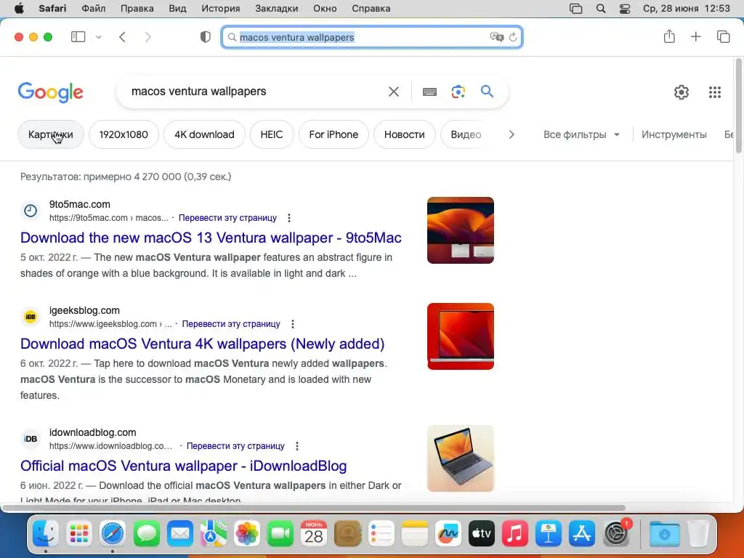The image size is (744, 558).
Task: Open Photos from the Dock
Action: click(247, 534)
